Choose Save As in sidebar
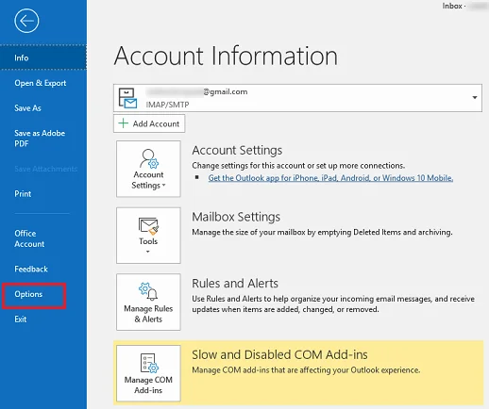Viewport: 489px width, 409px height. 27,108
